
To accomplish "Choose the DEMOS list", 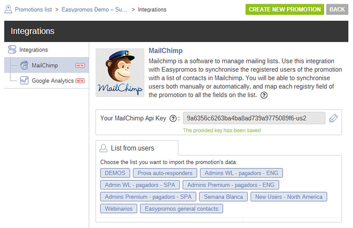I will click(x=115, y=173).
